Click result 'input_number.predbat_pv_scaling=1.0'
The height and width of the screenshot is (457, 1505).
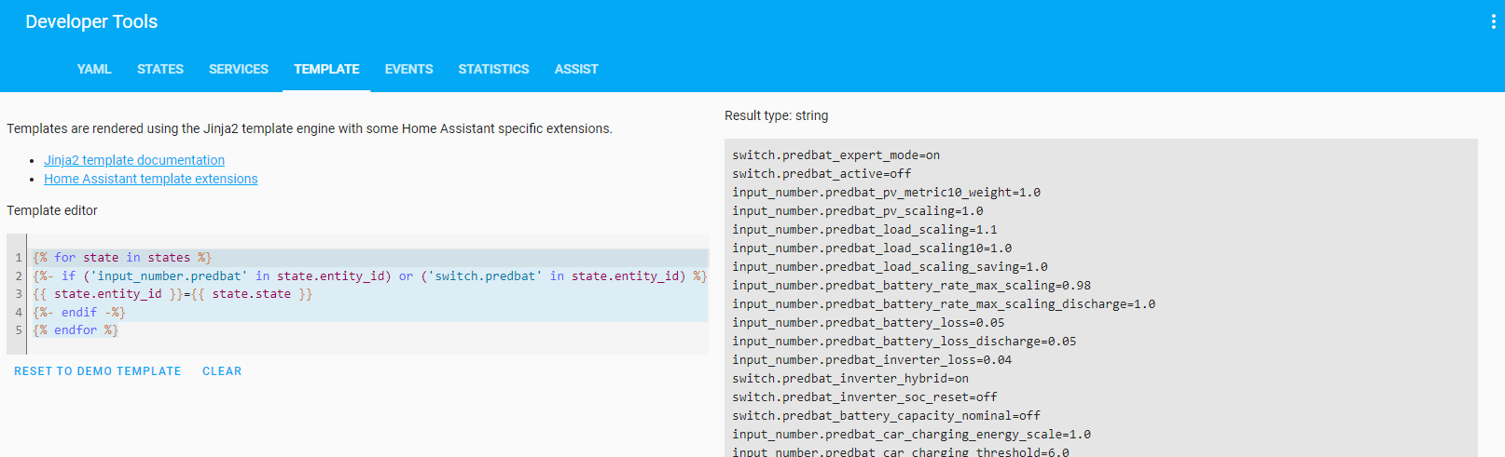click(857, 211)
